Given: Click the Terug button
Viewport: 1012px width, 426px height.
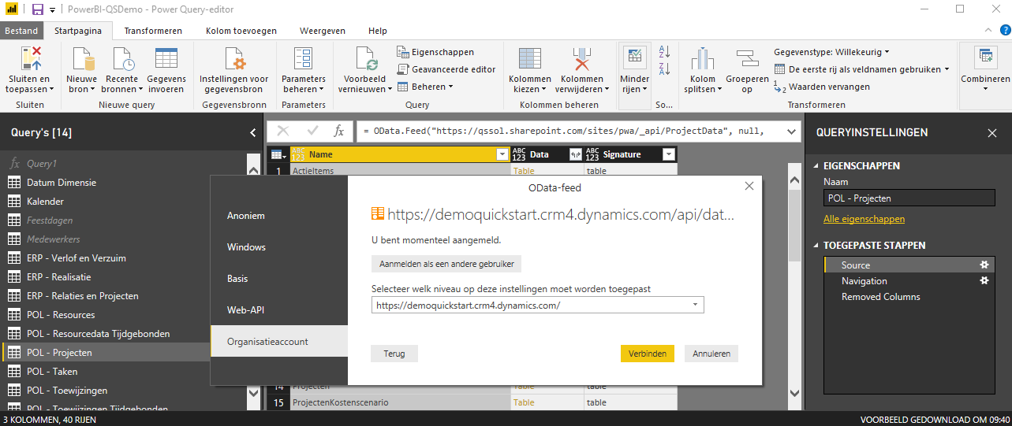Looking at the screenshot, I should (x=394, y=354).
